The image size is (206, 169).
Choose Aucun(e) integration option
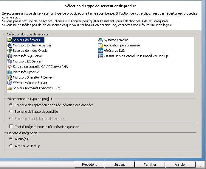pos(11,139)
